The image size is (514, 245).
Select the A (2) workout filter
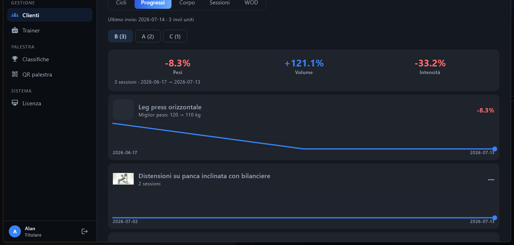click(x=148, y=36)
